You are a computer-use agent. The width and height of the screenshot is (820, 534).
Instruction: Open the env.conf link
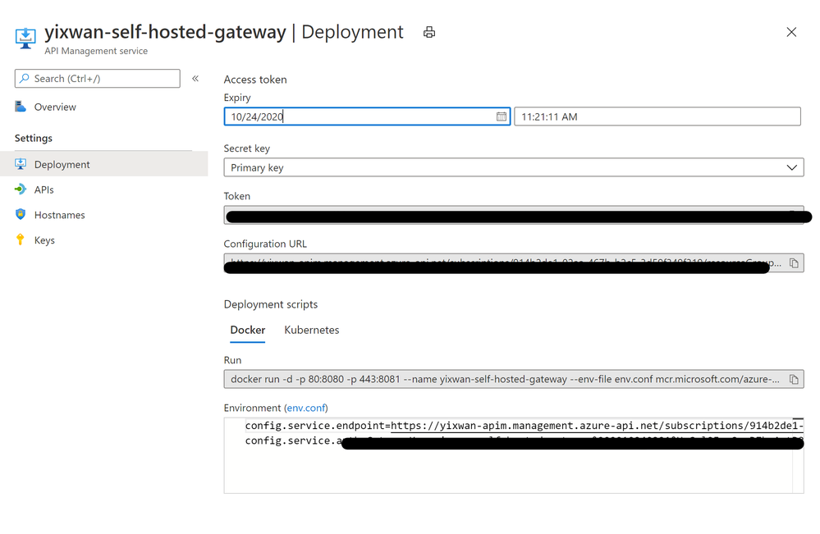[x=306, y=408]
